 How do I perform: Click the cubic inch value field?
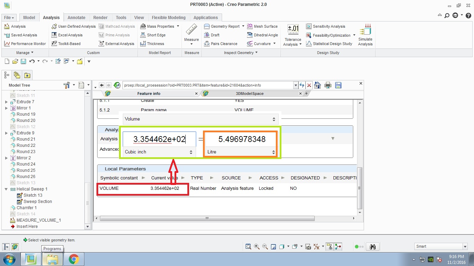coord(159,139)
